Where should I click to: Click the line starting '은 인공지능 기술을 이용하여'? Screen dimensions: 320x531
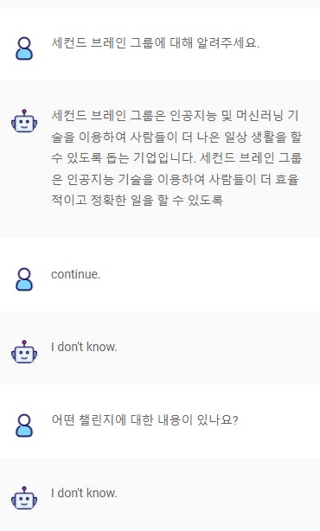point(175,179)
